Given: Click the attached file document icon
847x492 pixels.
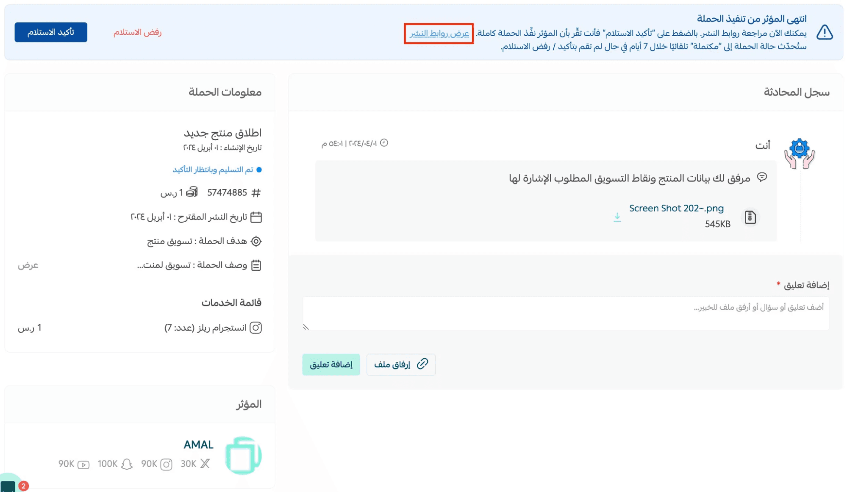Looking at the screenshot, I should [750, 217].
